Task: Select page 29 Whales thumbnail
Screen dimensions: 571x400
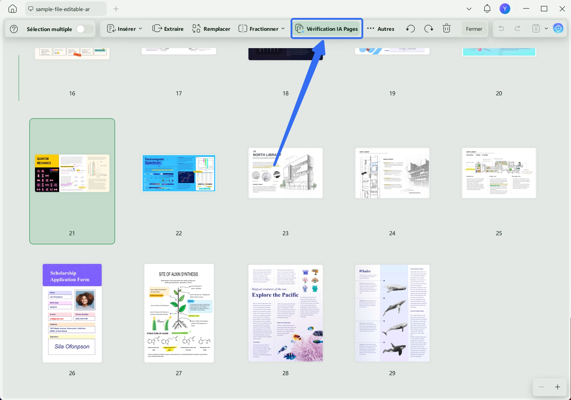Action: point(392,313)
